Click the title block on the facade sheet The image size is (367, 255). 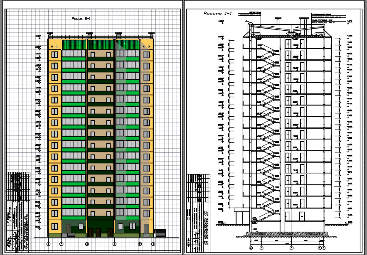click(18, 212)
